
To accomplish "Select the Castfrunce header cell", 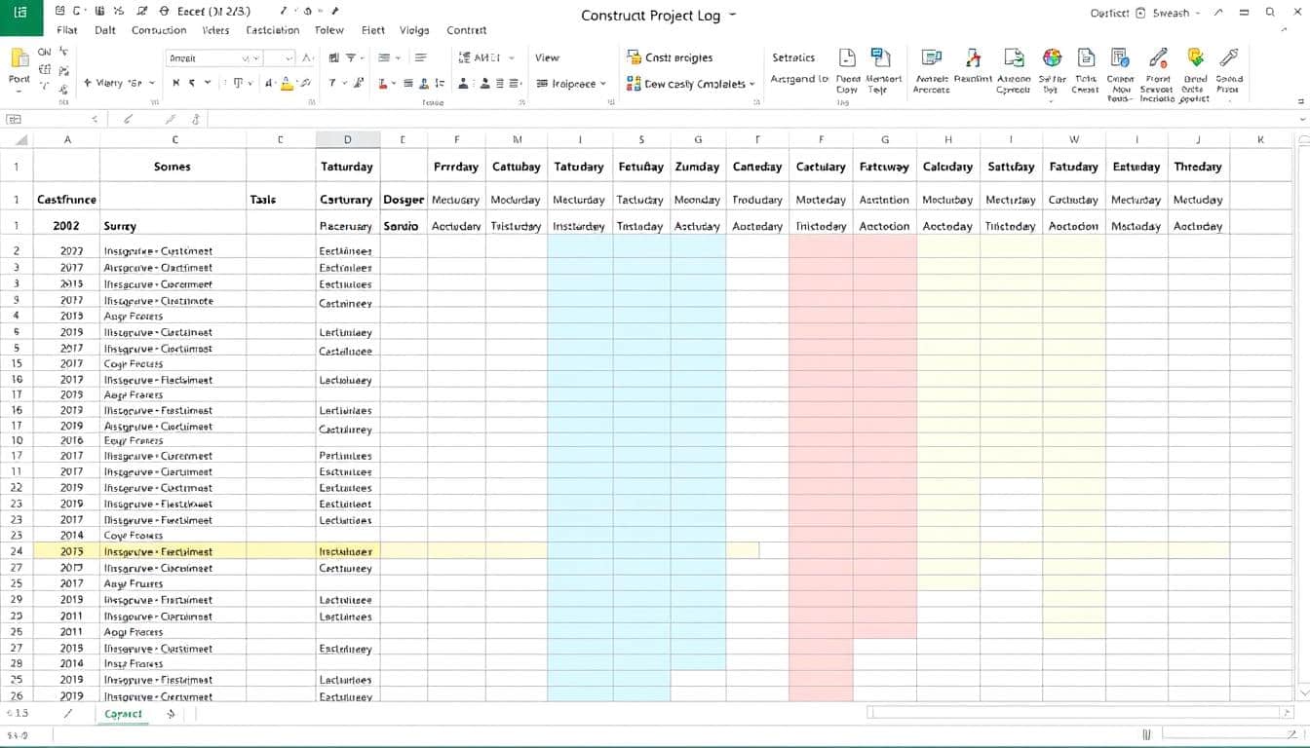I will coord(66,200).
